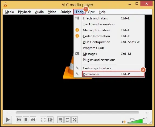155x127 pixels.
Task: Open Media Information
Action: pyautogui.click(x=109, y=30)
